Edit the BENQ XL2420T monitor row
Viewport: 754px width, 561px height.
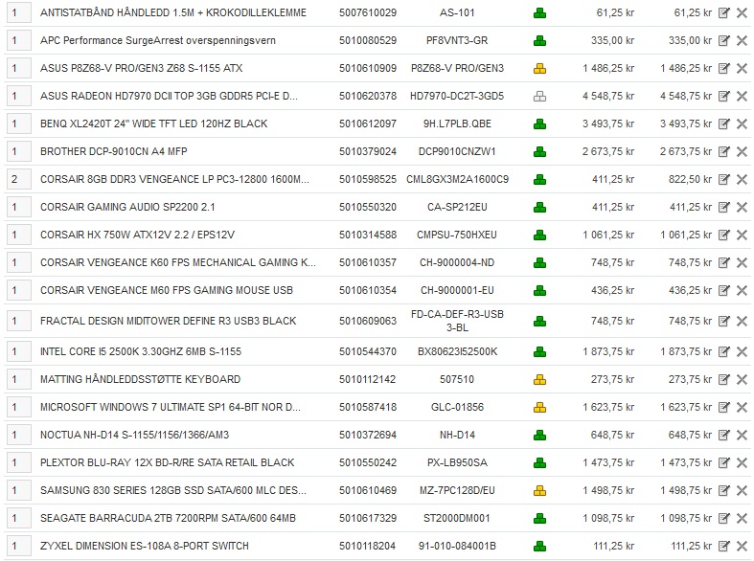pyautogui.click(x=723, y=123)
